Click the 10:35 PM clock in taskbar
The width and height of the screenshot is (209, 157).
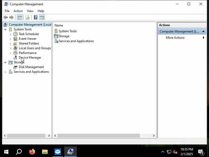pyautogui.click(x=187, y=149)
